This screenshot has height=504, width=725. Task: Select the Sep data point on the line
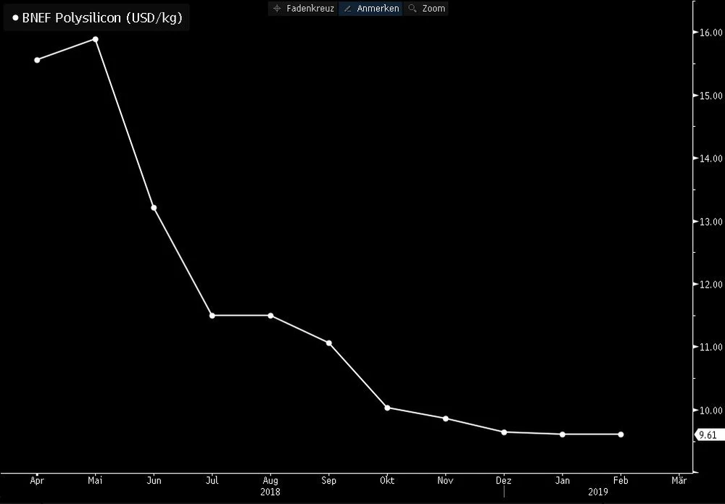pos(329,343)
